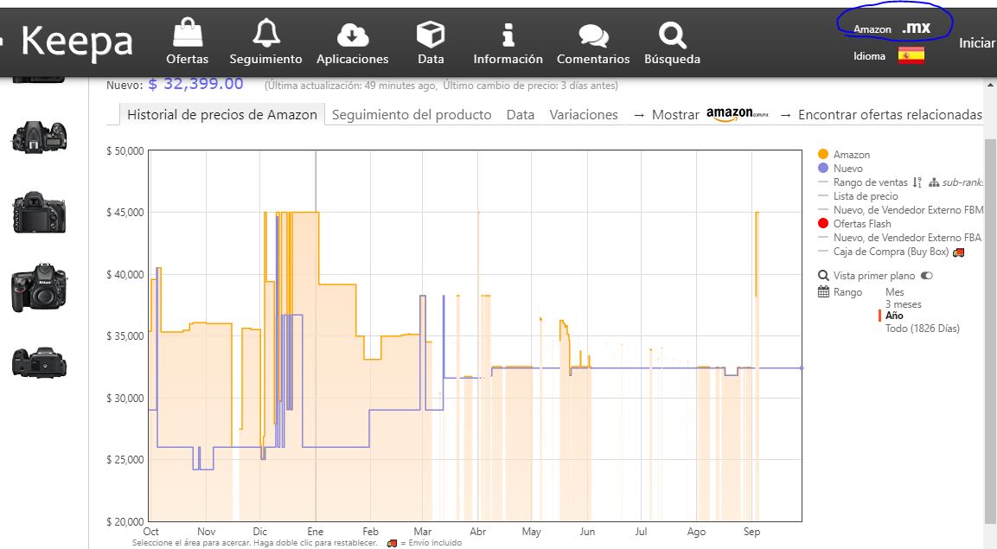Set range to Todo (1826 Días)
The height and width of the screenshot is (549, 997).
[923, 328]
